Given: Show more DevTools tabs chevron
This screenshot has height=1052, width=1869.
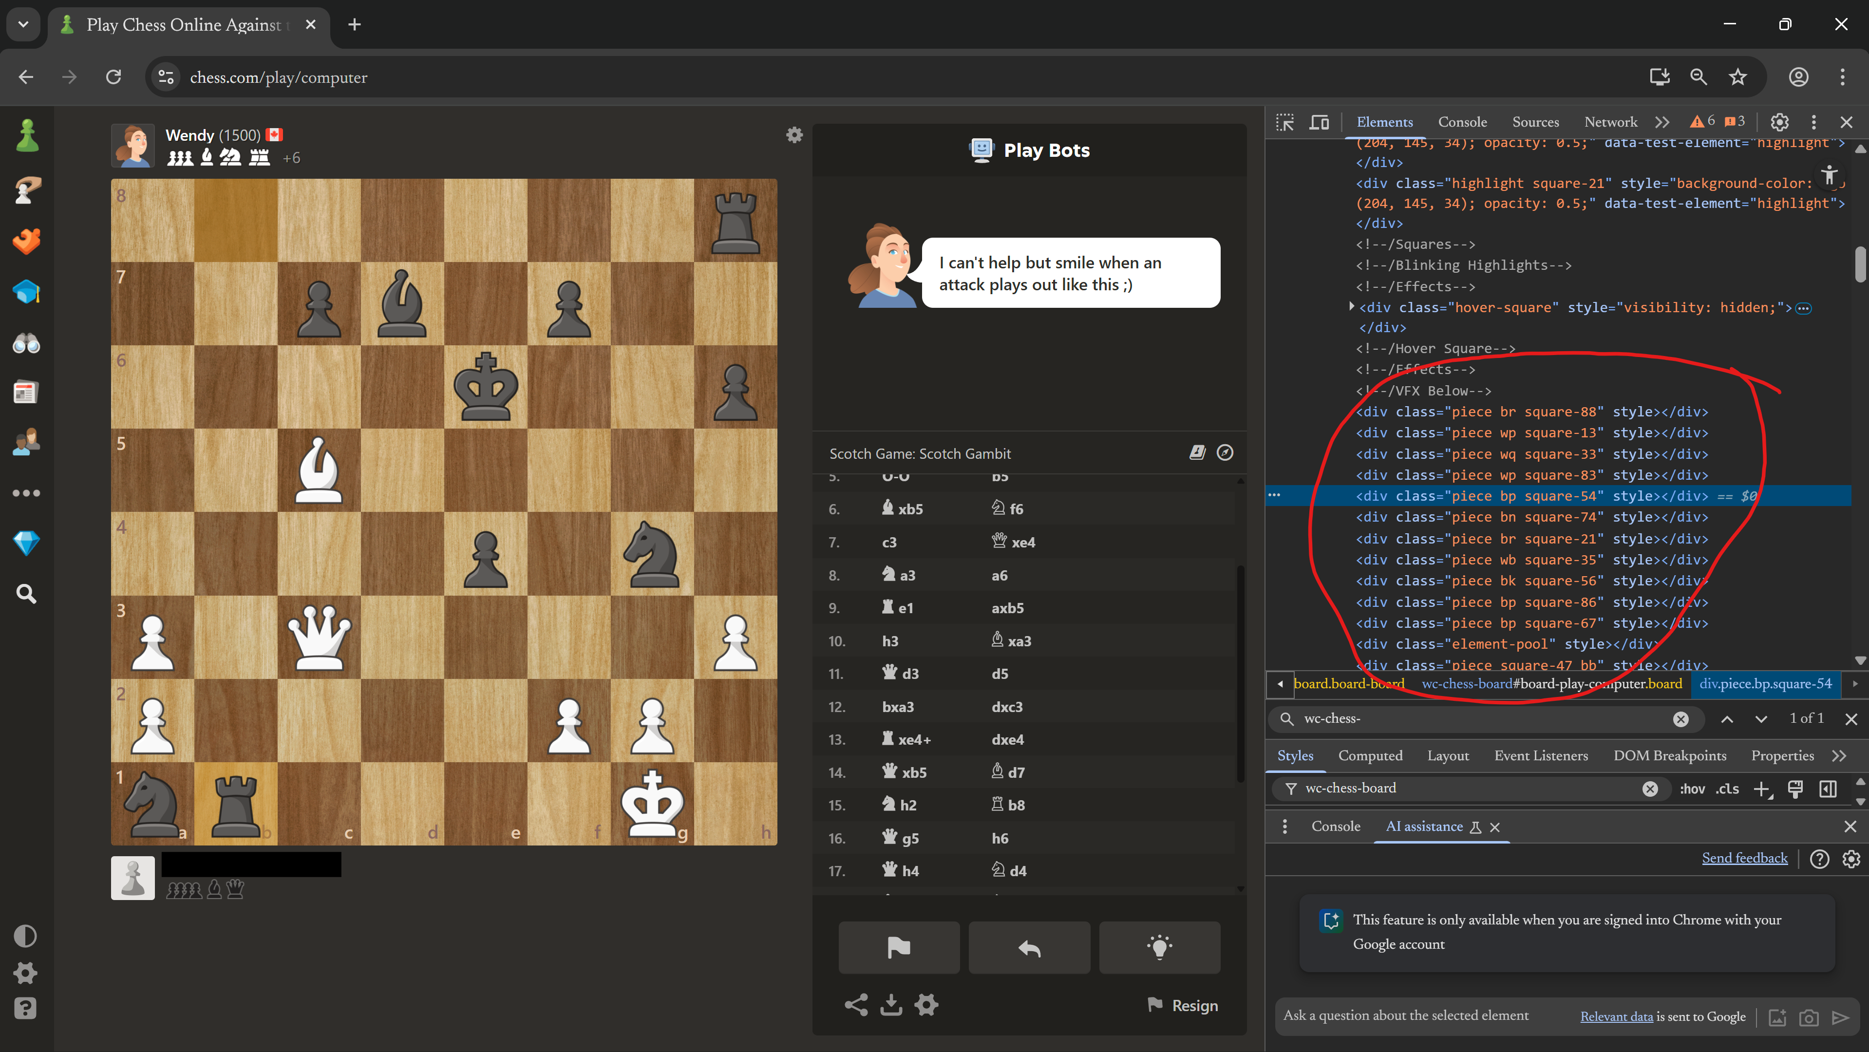Looking at the screenshot, I should click(1662, 122).
